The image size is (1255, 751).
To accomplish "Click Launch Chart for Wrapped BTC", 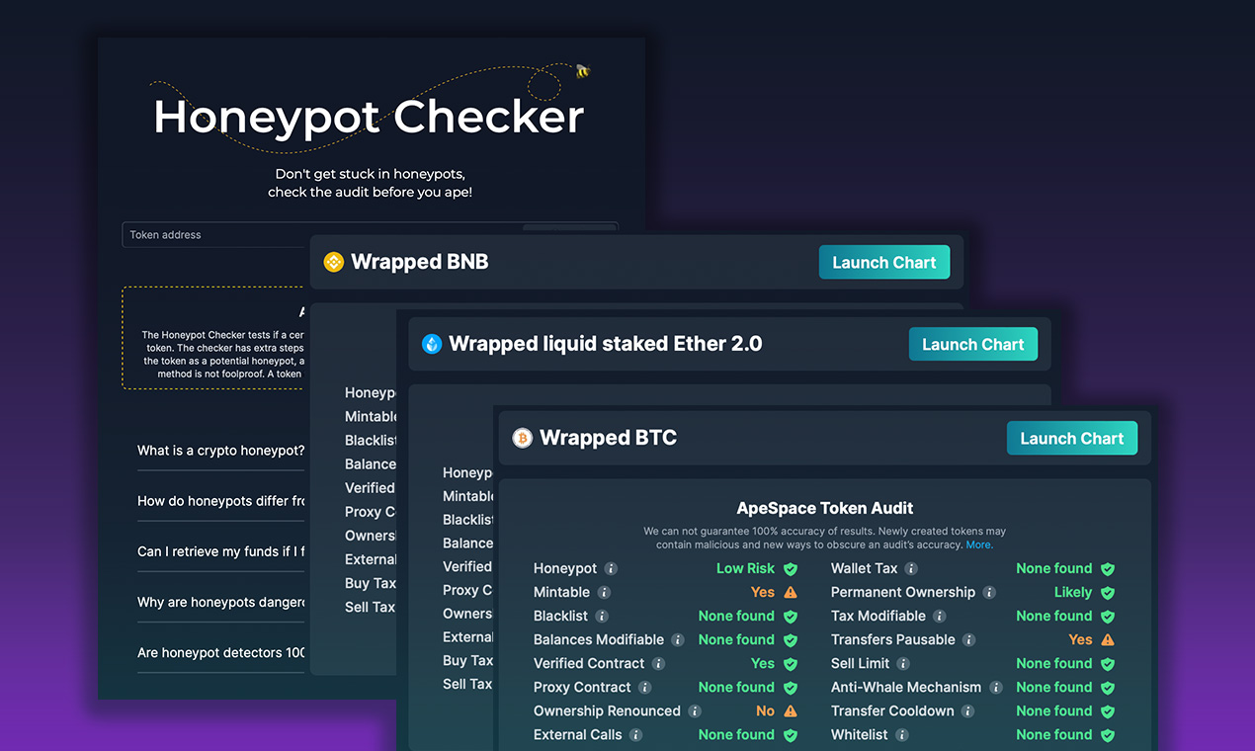I will point(1072,438).
